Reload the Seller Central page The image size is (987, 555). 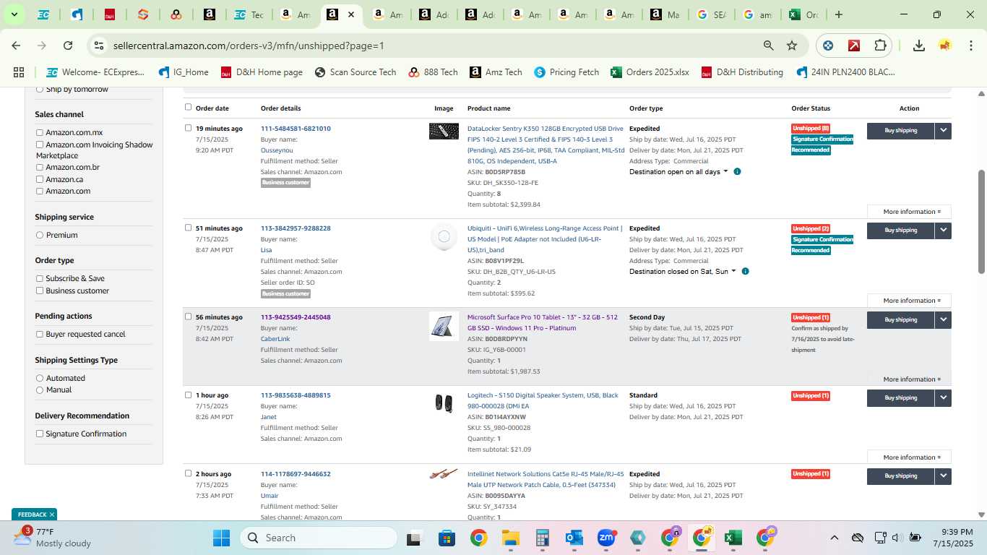coord(68,46)
